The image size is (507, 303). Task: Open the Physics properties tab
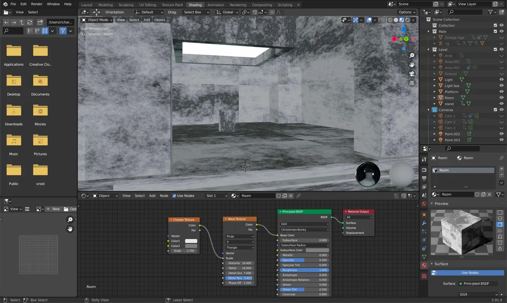pos(424,240)
